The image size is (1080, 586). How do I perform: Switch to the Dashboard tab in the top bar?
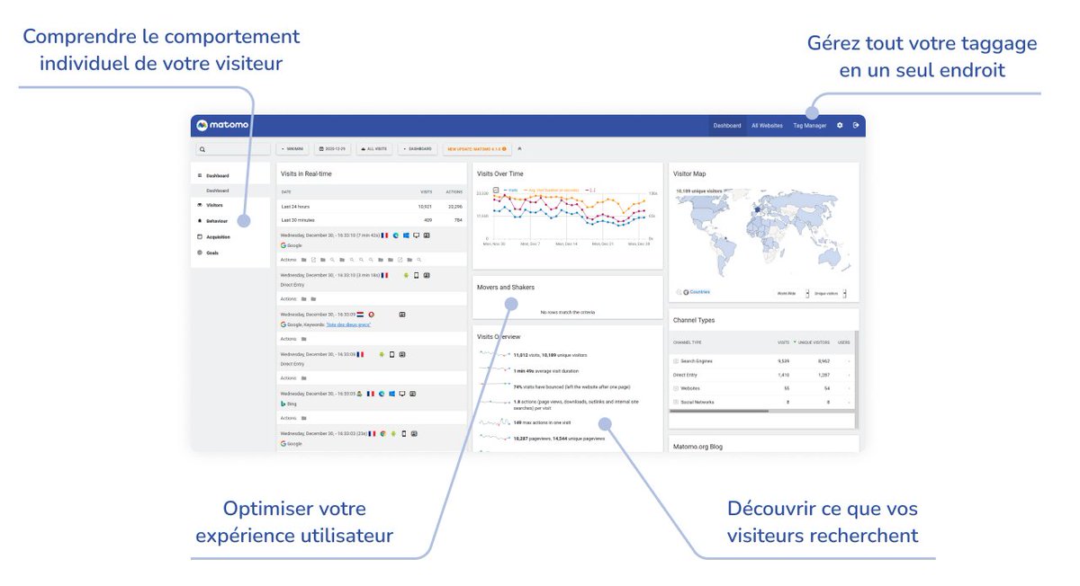click(727, 125)
